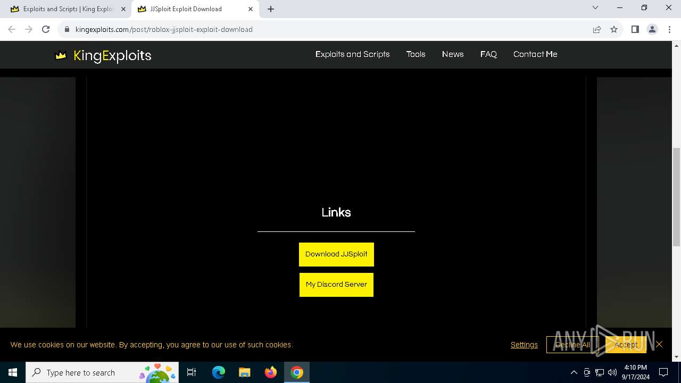Click the scrollbar down arrow
Image resolution: width=681 pixels, height=383 pixels.
point(676,357)
